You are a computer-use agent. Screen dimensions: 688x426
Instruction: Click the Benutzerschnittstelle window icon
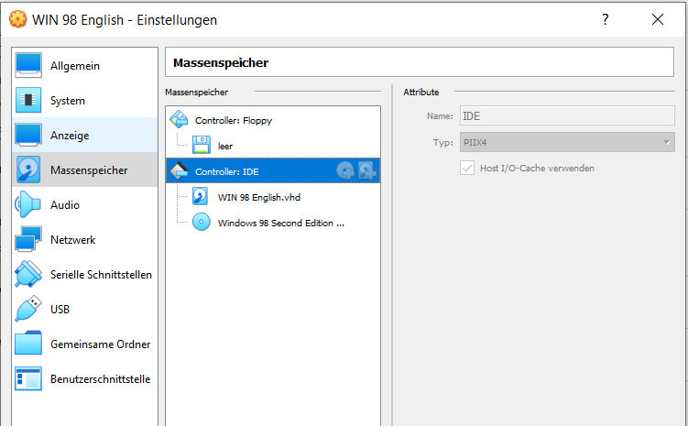[x=28, y=378]
